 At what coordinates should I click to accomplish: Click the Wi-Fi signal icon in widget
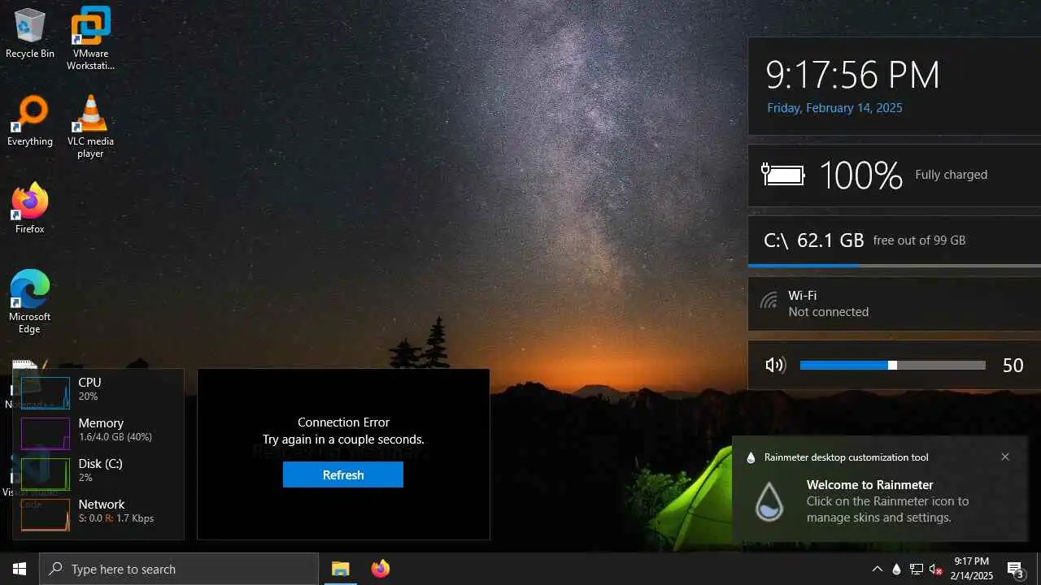pos(769,301)
